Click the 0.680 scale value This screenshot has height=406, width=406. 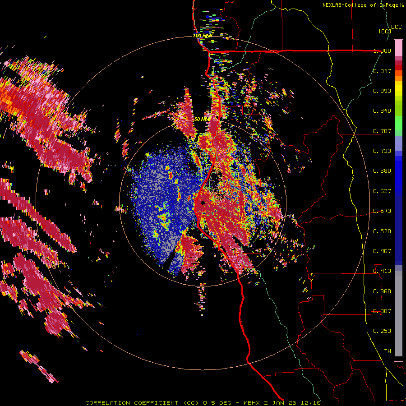point(382,171)
